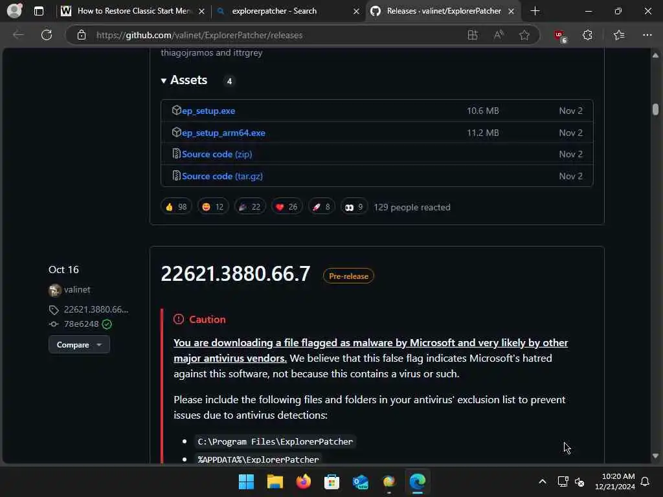Click the thumbs up reaction with 98
663x497 pixels.
pos(176,206)
